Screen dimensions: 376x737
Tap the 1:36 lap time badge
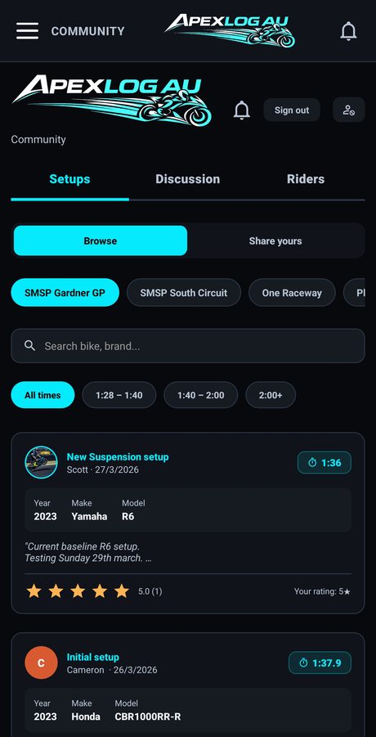[x=325, y=462]
